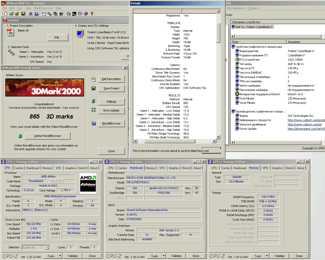Open the MadOnion.com menu
This screenshot has width=325, height=260.
click(43, 8)
